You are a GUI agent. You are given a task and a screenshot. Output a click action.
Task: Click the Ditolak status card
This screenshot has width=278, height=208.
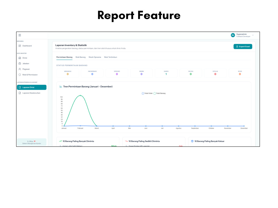point(215,73)
